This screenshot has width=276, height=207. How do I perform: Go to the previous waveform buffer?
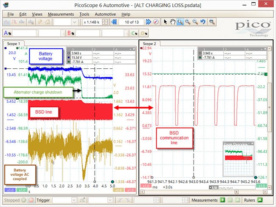[x=114, y=22]
